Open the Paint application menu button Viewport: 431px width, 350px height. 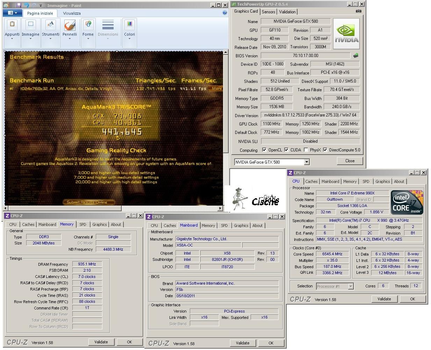[12, 13]
